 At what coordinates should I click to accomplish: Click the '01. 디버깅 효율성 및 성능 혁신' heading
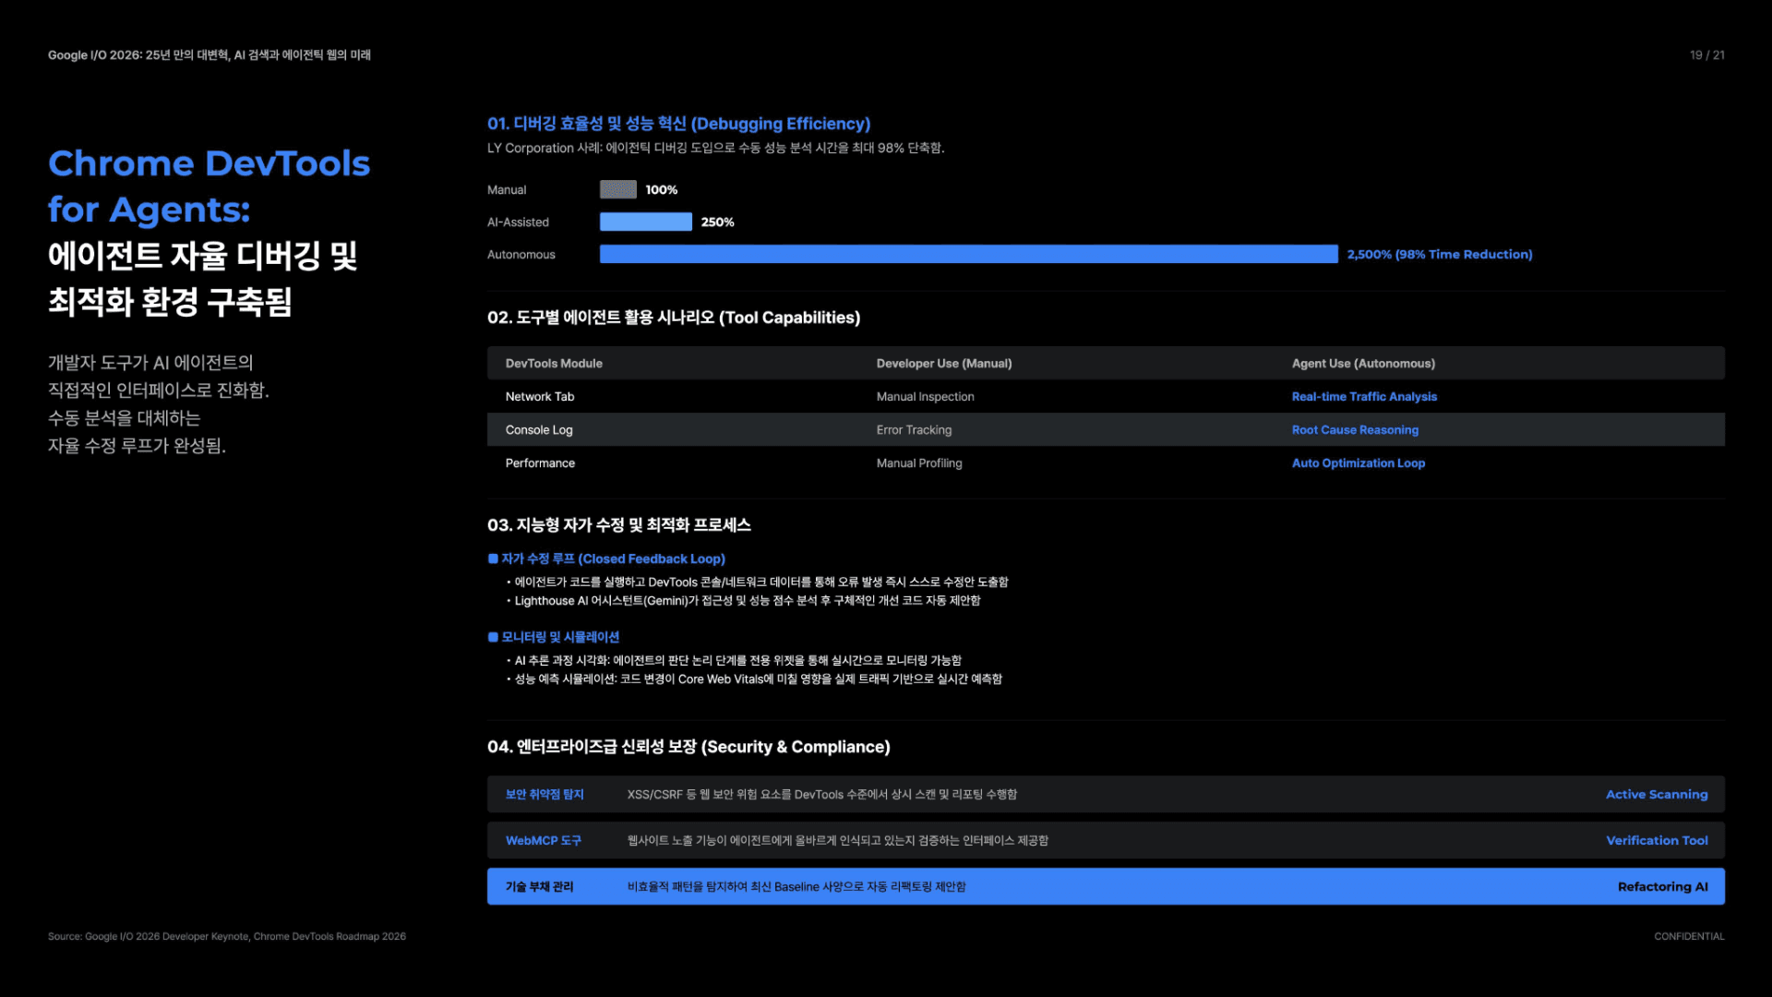(678, 124)
